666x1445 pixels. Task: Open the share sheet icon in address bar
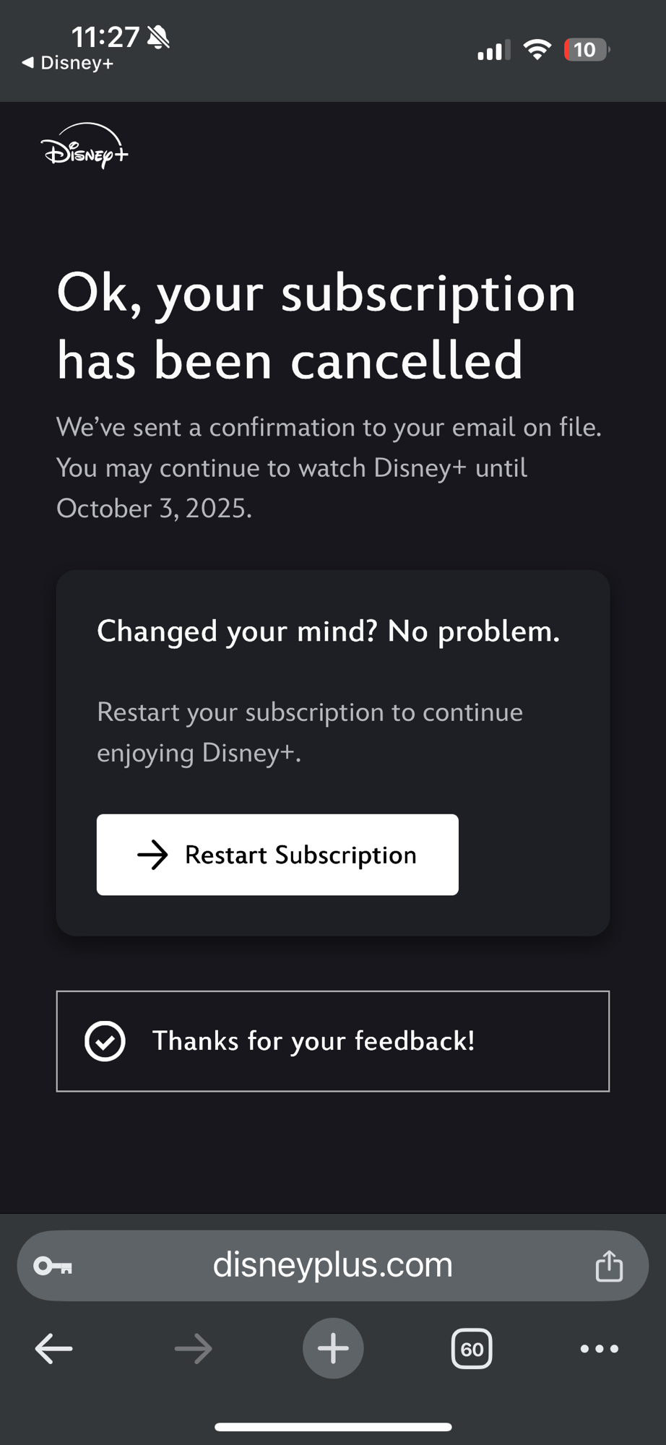click(x=609, y=1266)
